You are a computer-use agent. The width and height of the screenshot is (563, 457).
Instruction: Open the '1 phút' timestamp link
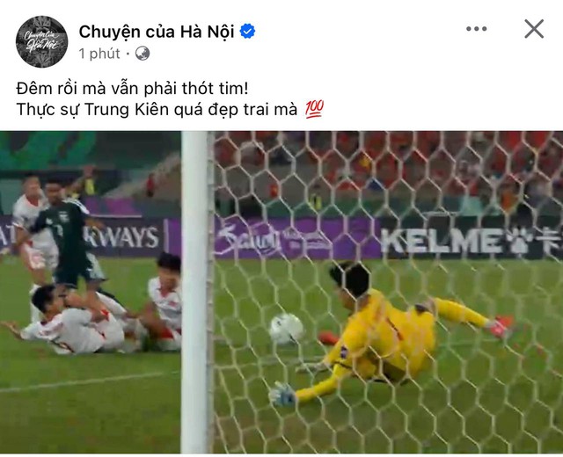[x=99, y=54]
